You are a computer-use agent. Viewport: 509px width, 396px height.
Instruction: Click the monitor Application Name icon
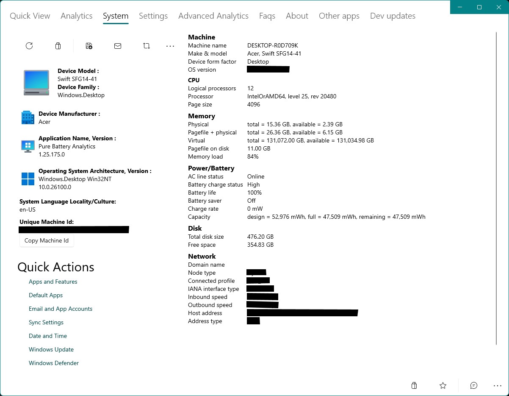pos(28,146)
